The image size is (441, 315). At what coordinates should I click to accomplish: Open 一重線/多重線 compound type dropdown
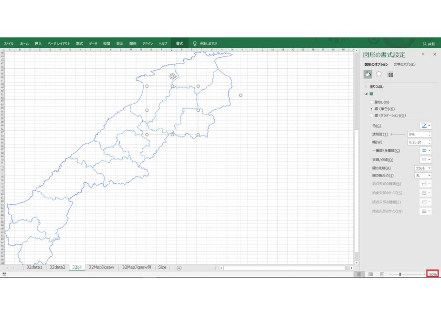pos(426,150)
